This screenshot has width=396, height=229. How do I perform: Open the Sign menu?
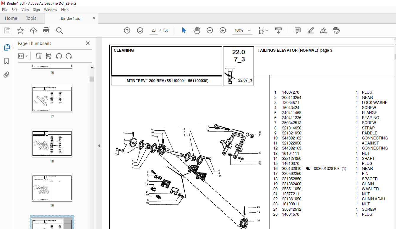(36, 10)
